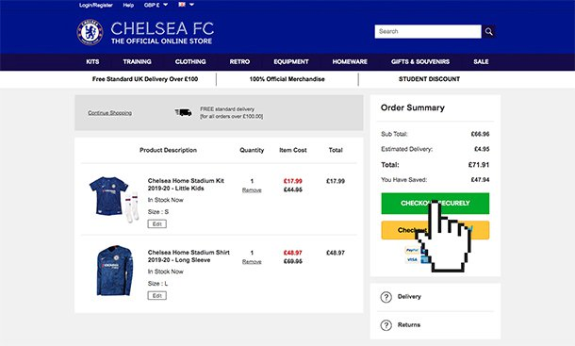575x346 pixels.
Task: Open the Little Kids kit product thumbnail
Action: pos(114,199)
